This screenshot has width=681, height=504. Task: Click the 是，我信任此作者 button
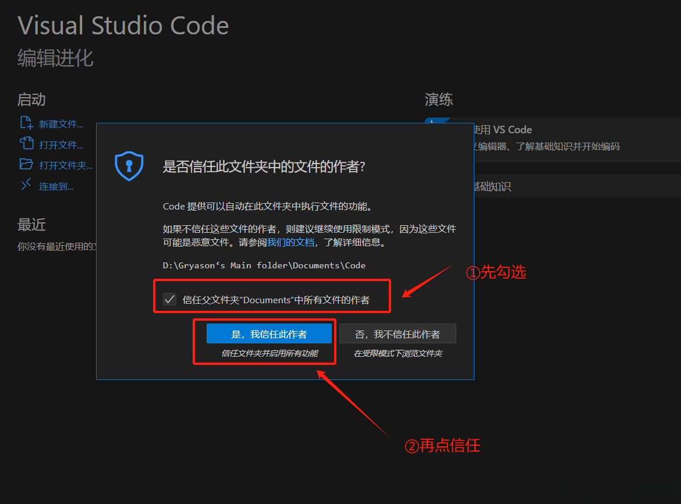point(269,333)
